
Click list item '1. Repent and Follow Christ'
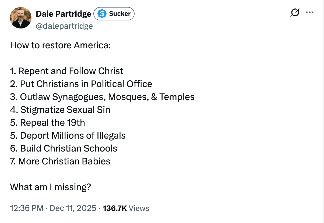coord(66,71)
